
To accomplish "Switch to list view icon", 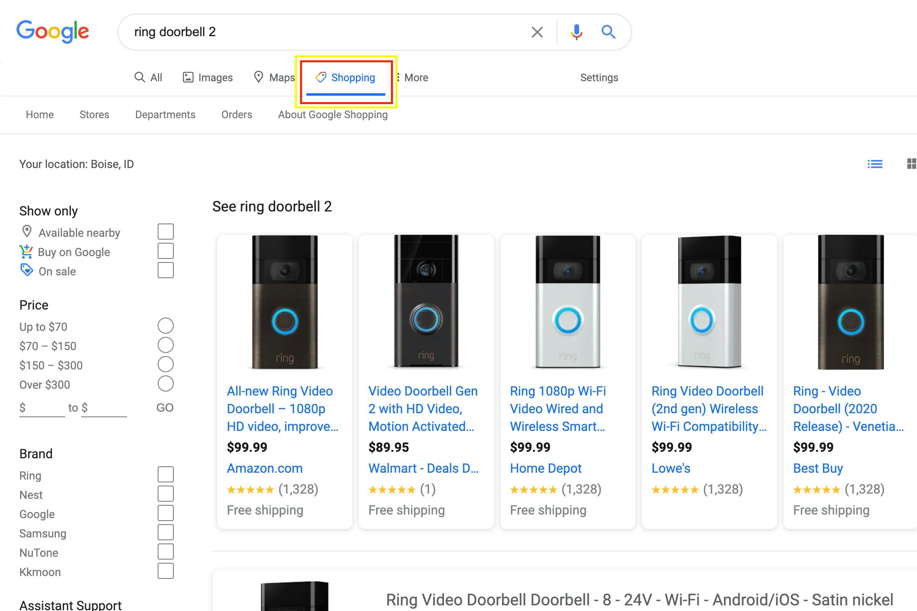I will coord(875,164).
